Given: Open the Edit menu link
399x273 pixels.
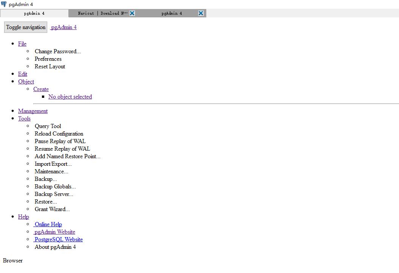Looking at the screenshot, I should [x=23, y=74].
